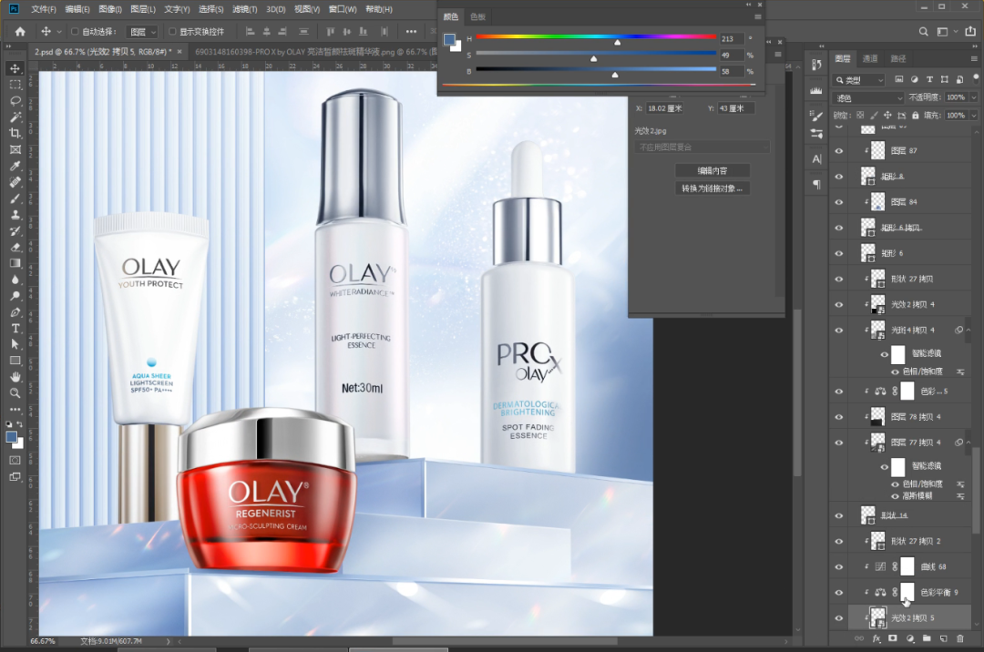Open the opacity 100% dropdown arrow
Screen dimensions: 984x652
coord(974,97)
